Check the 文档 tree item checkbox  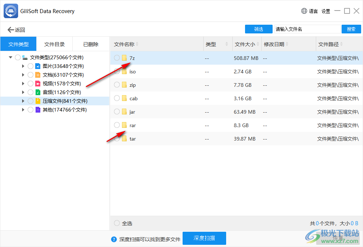point(30,74)
